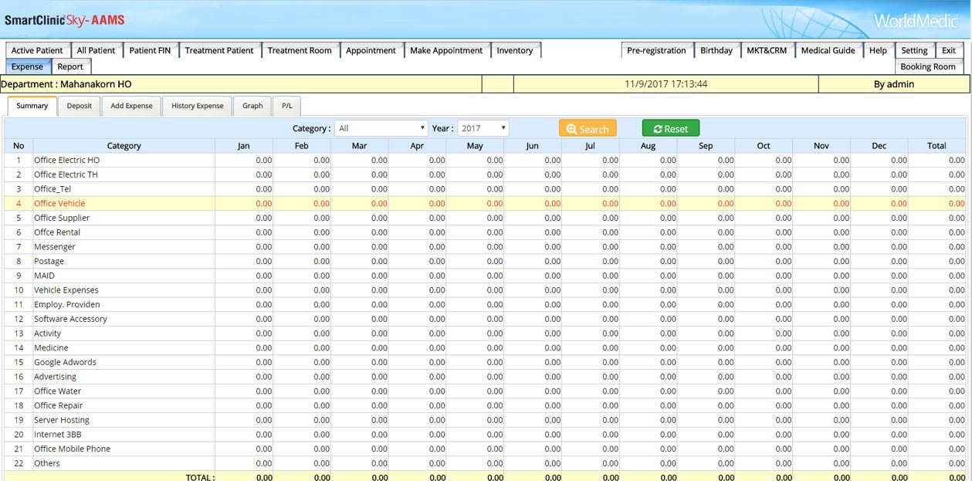Image resolution: width=972 pixels, height=481 pixels.
Task: Click the orange Search button
Action: 588,129
